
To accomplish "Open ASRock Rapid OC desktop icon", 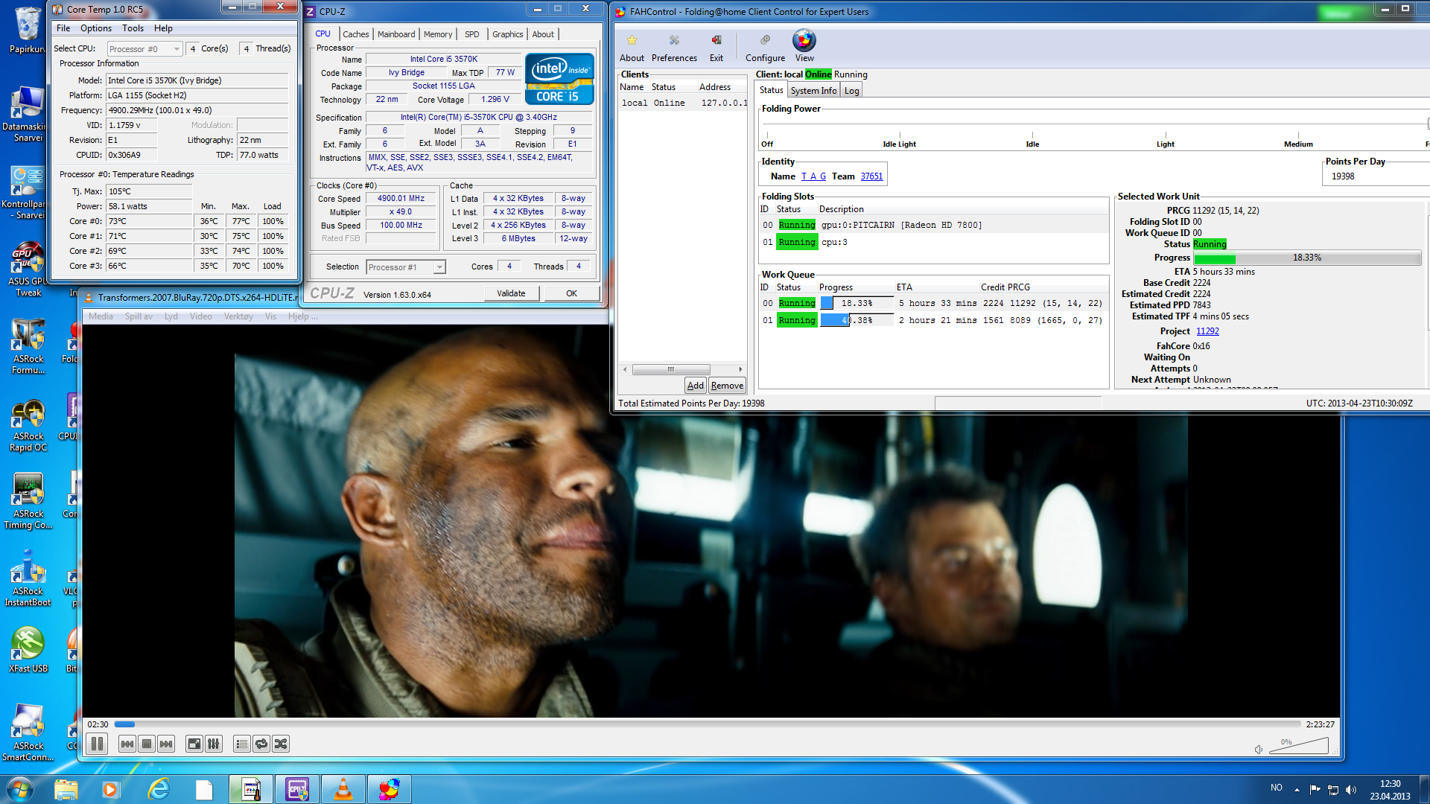I will click(x=28, y=426).
